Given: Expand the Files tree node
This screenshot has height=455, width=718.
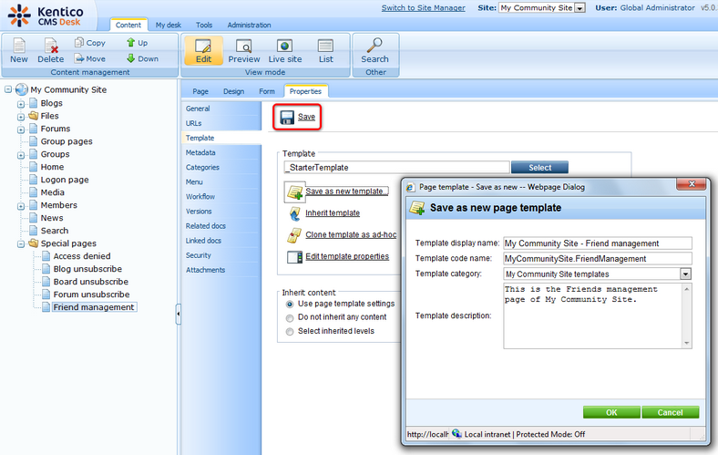Looking at the screenshot, I should point(21,117).
